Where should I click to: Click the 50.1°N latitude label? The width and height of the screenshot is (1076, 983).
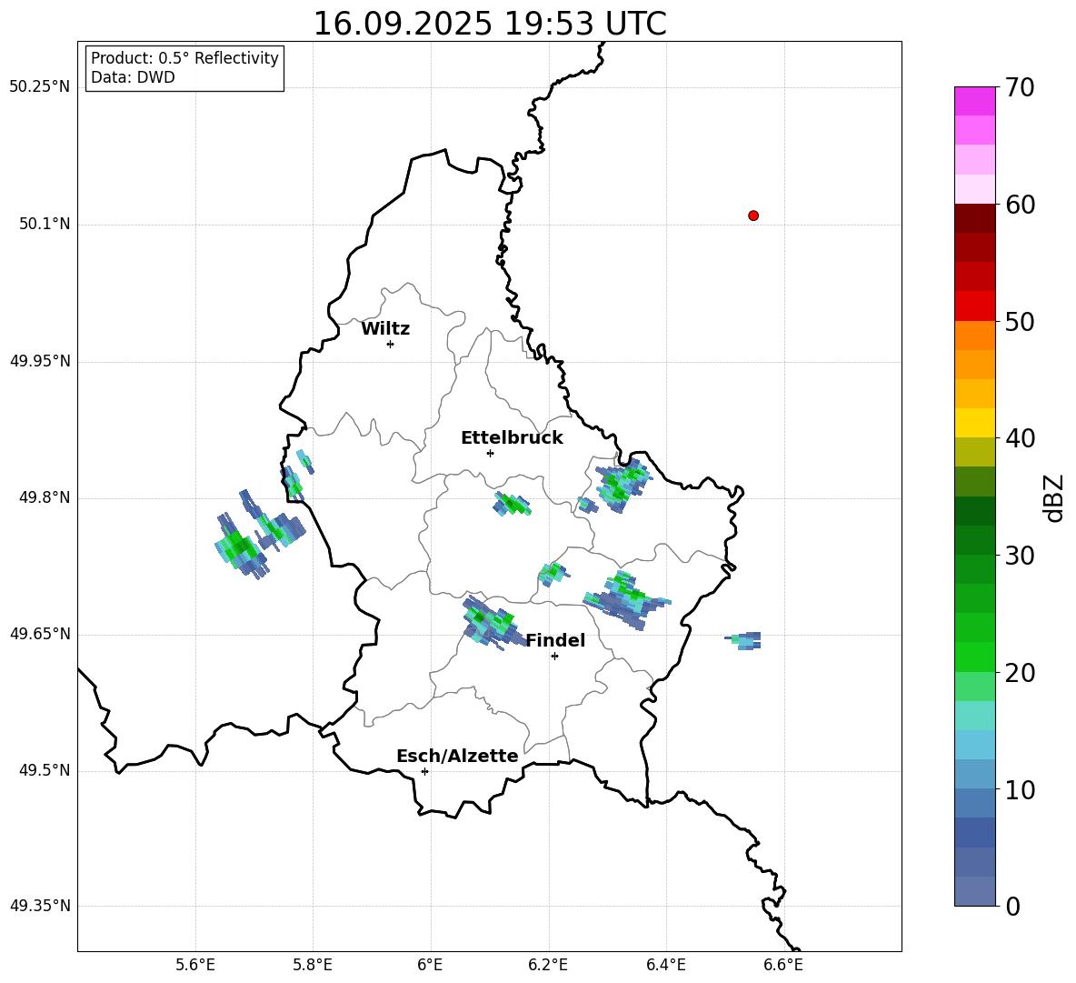45,224
